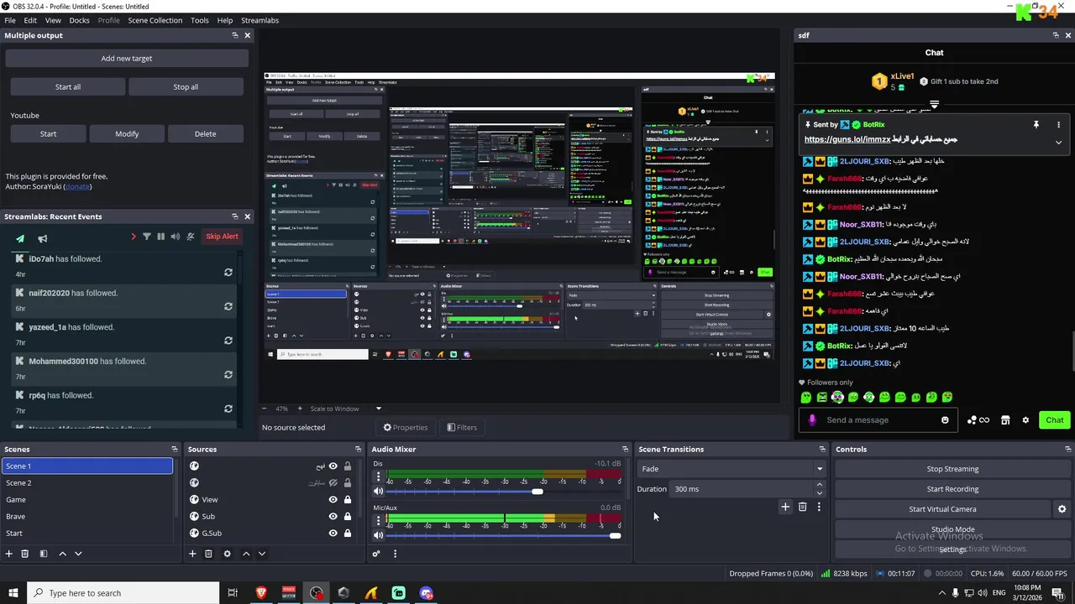This screenshot has width=1075, height=604.
Task: Open the emoji picker in chat input
Action: click(x=945, y=420)
